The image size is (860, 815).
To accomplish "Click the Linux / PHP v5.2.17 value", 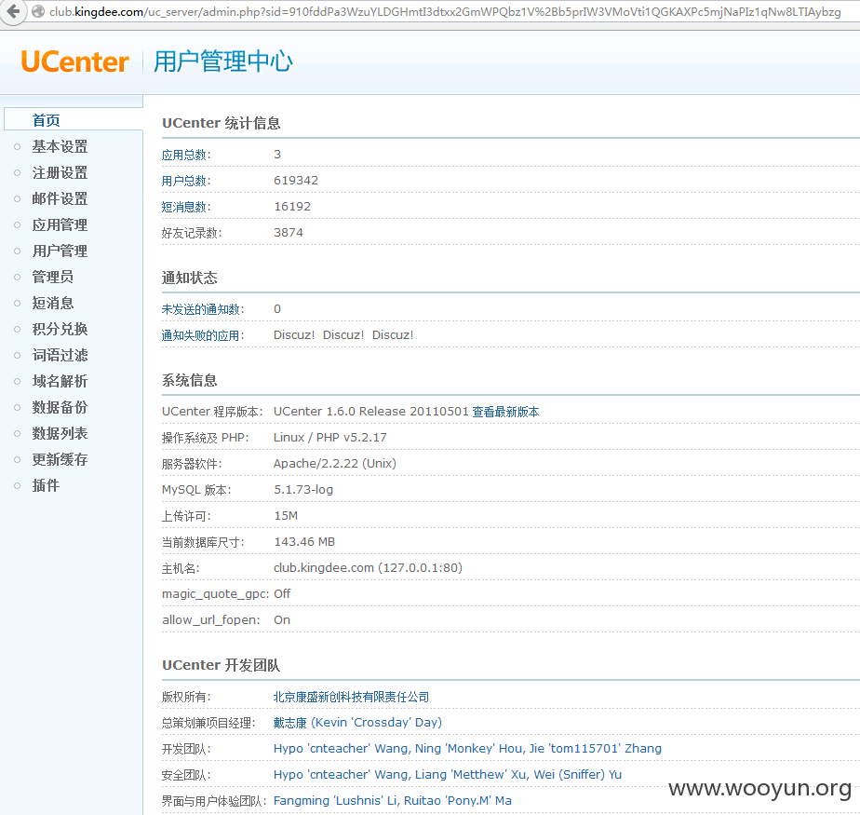I will [x=330, y=438].
